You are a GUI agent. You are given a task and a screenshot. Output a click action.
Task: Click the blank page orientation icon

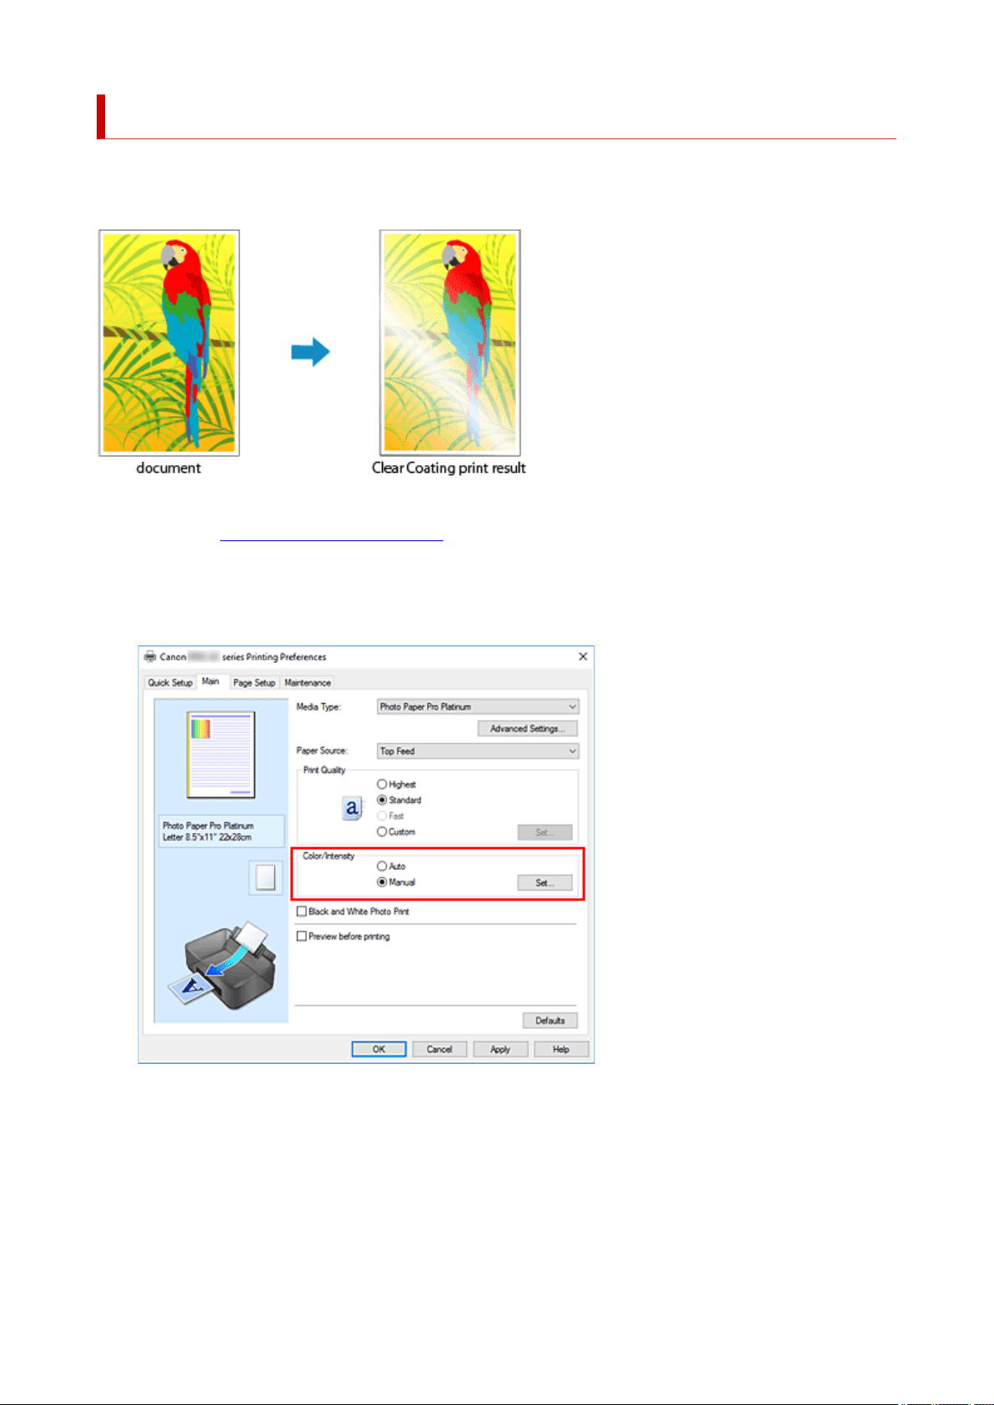266,878
